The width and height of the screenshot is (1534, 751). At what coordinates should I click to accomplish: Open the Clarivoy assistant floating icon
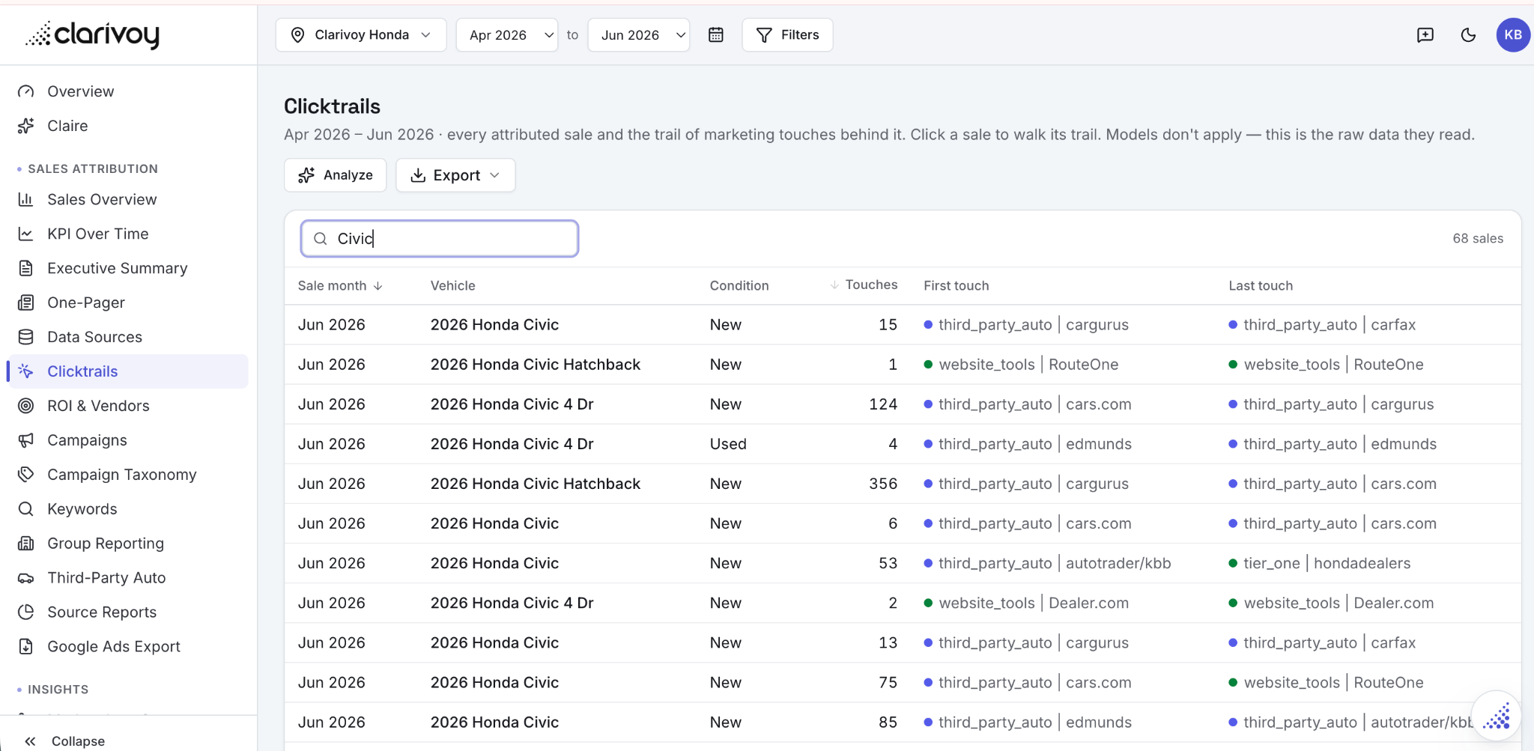pos(1496,716)
